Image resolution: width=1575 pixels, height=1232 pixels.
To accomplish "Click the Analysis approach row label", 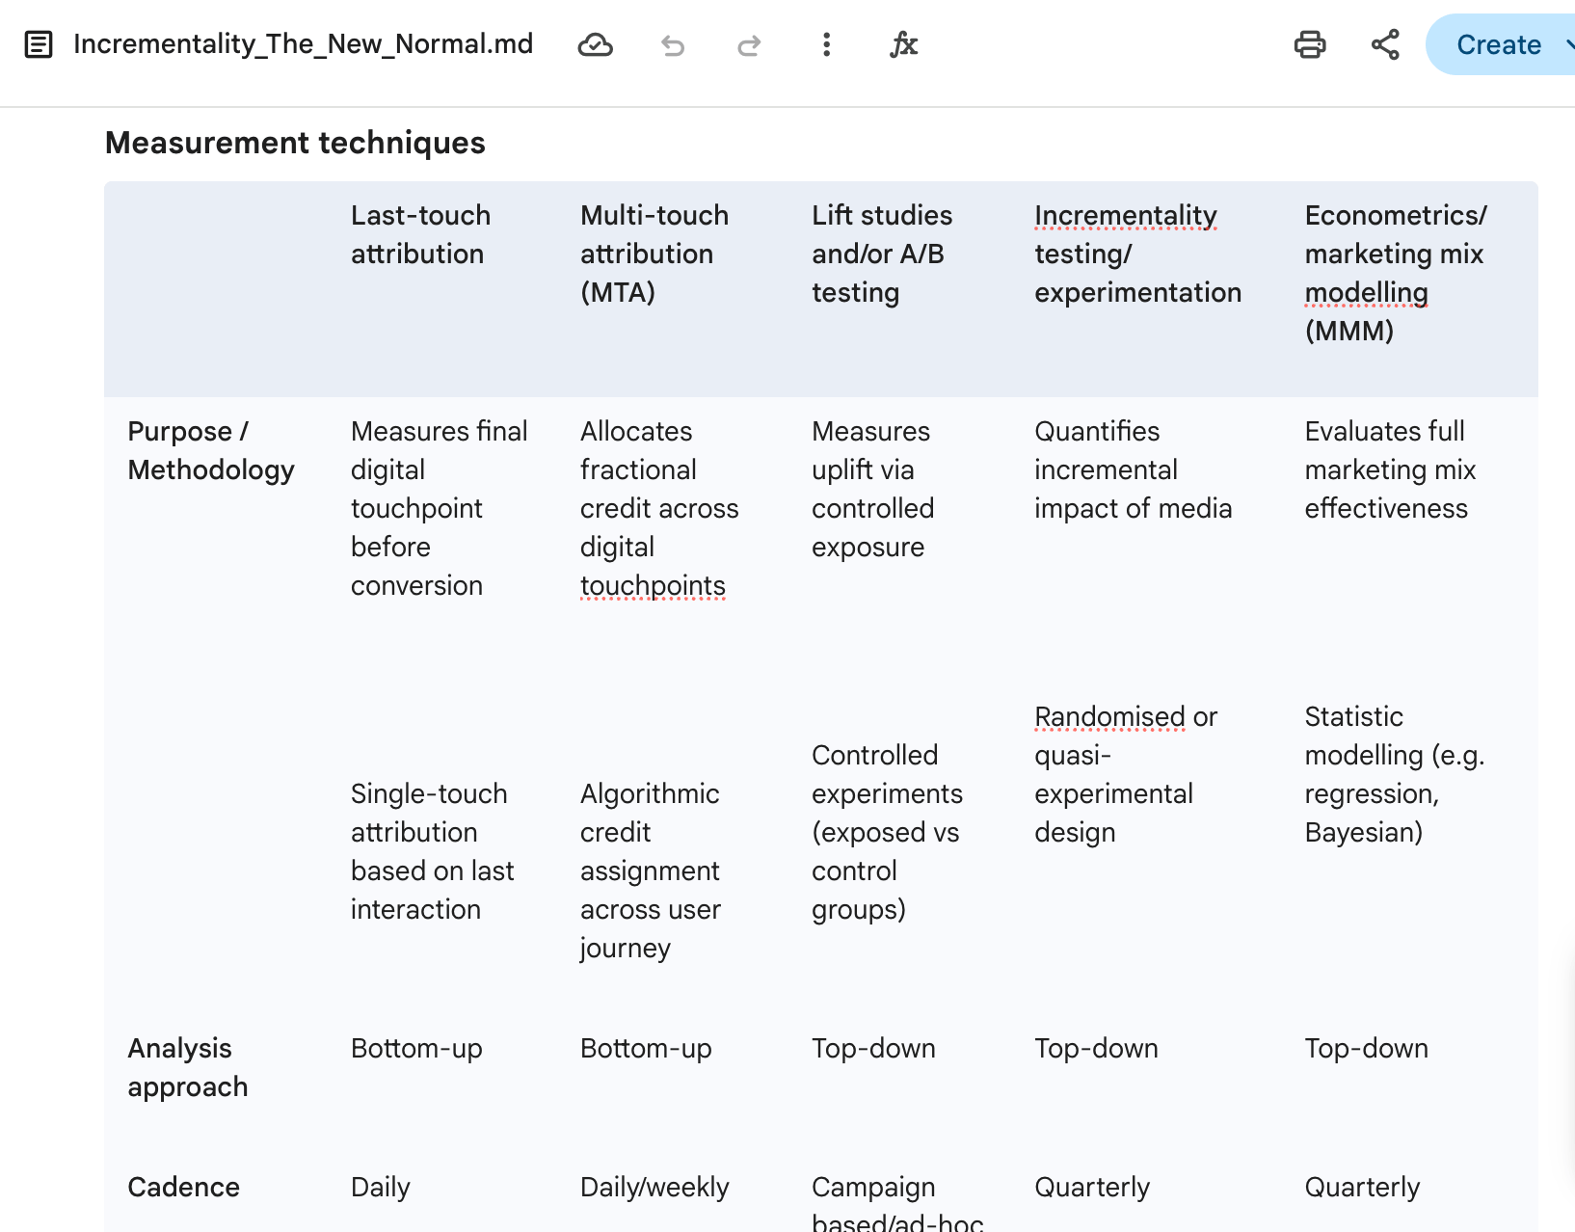I will (187, 1067).
